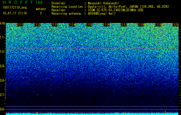Select the file name 1001172110.png

point(15,8)
